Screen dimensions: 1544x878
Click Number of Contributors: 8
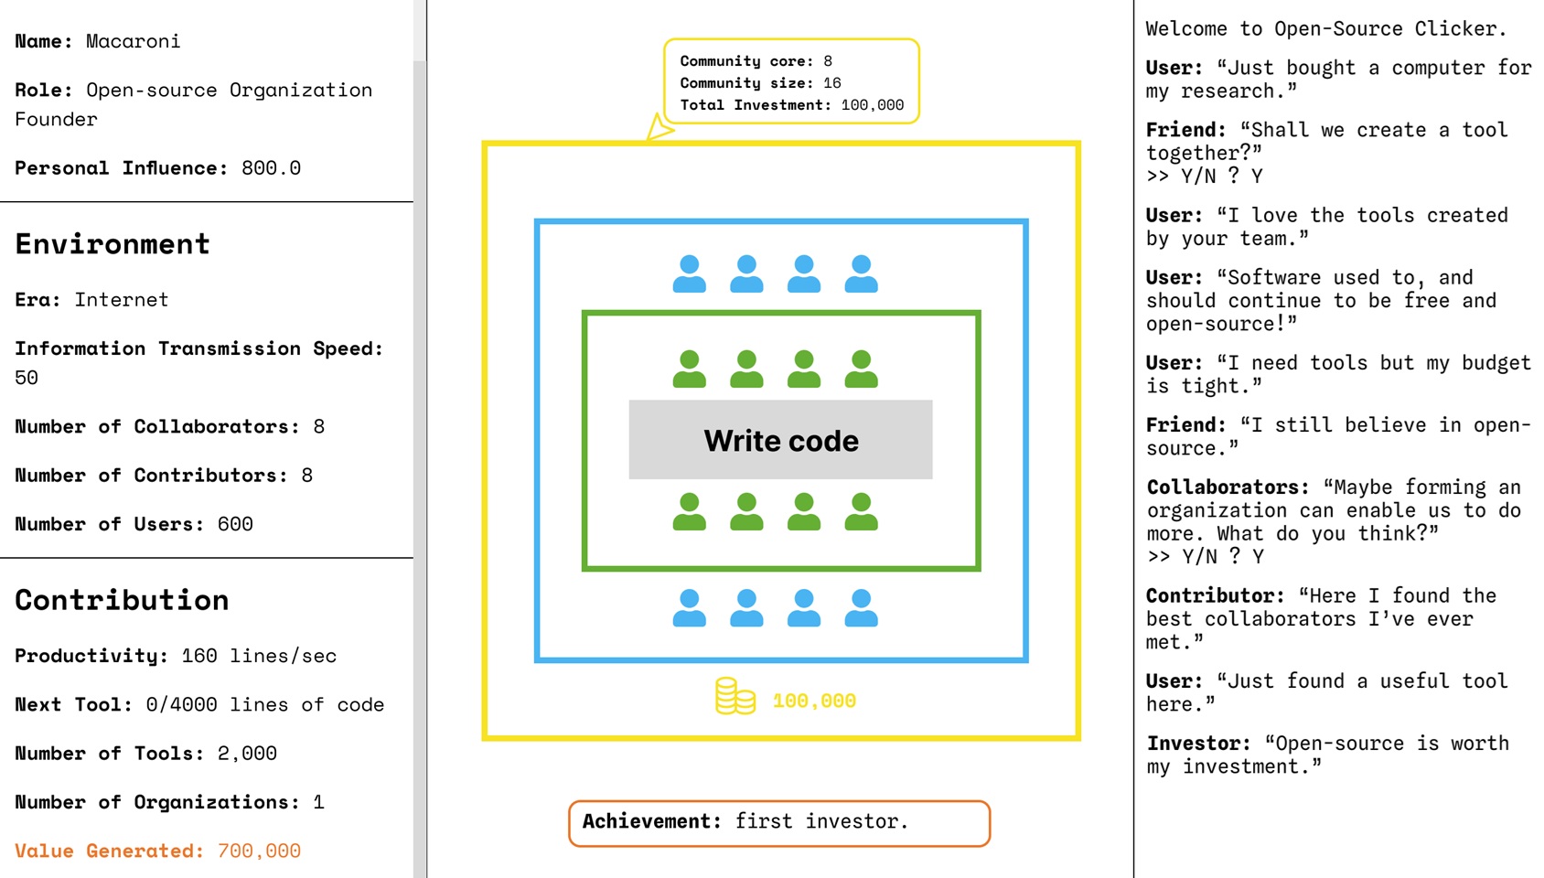click(164, 476)
